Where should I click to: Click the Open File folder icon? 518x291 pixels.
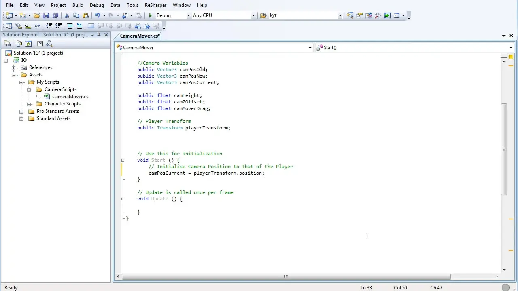pos(37,15)
